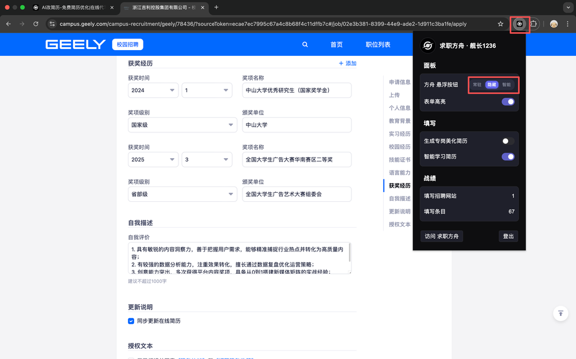Image resolution: width=576 pixels, height=359 pixels.
Task: Jump to 教育背景 in the side navigation
Action: 399,121
